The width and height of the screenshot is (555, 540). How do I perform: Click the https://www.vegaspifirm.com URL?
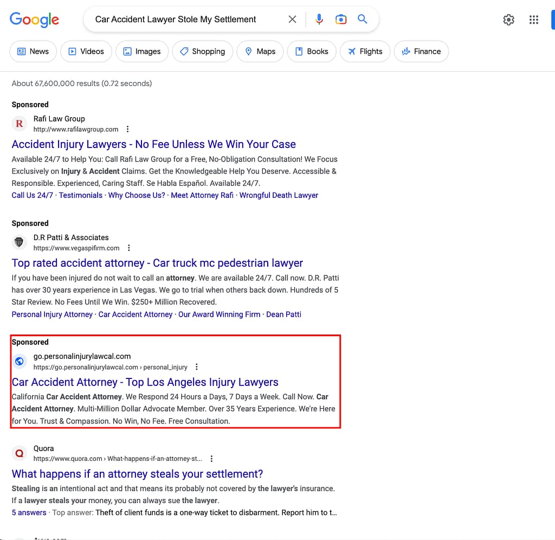coord(76,248)
